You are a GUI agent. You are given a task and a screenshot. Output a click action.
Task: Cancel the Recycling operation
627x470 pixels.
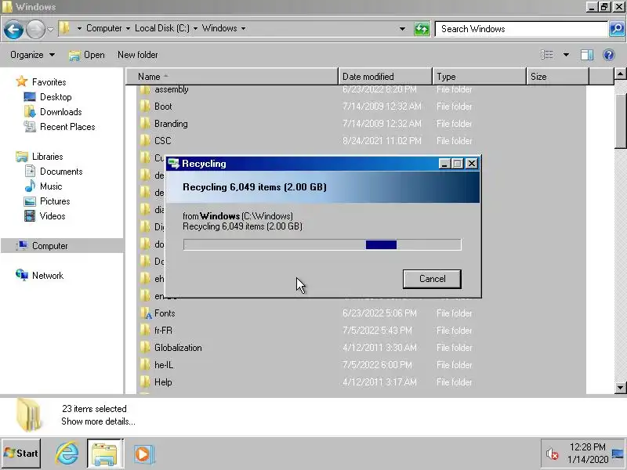pyautogui.click(x=432, y=279)
